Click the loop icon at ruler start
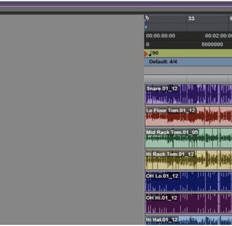The width and height of the screenshot is (232, 226). [x=146, y=19]
